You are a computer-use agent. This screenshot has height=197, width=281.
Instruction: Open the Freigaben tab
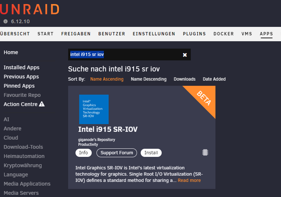pos(76,34)
